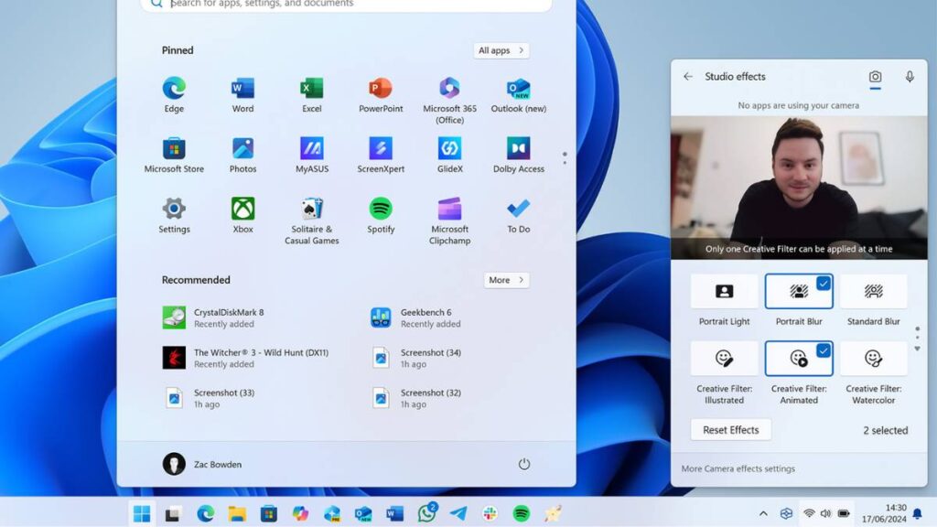Disable the Portrait Blur effect
The image size is (937, 527).
(799, 292)
